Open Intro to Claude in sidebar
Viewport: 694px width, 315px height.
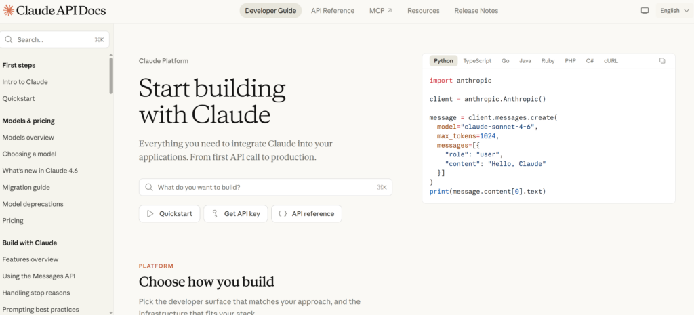pos(25,82)
